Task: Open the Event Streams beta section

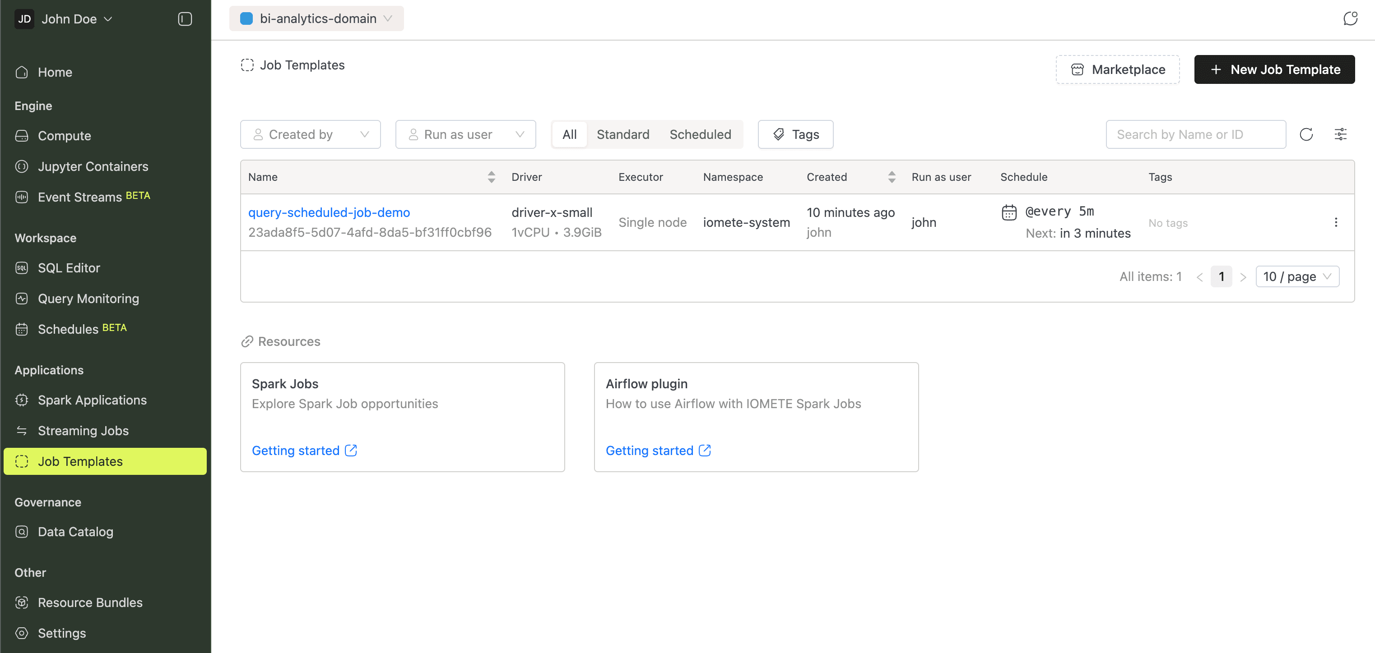Action: (82, 197)
